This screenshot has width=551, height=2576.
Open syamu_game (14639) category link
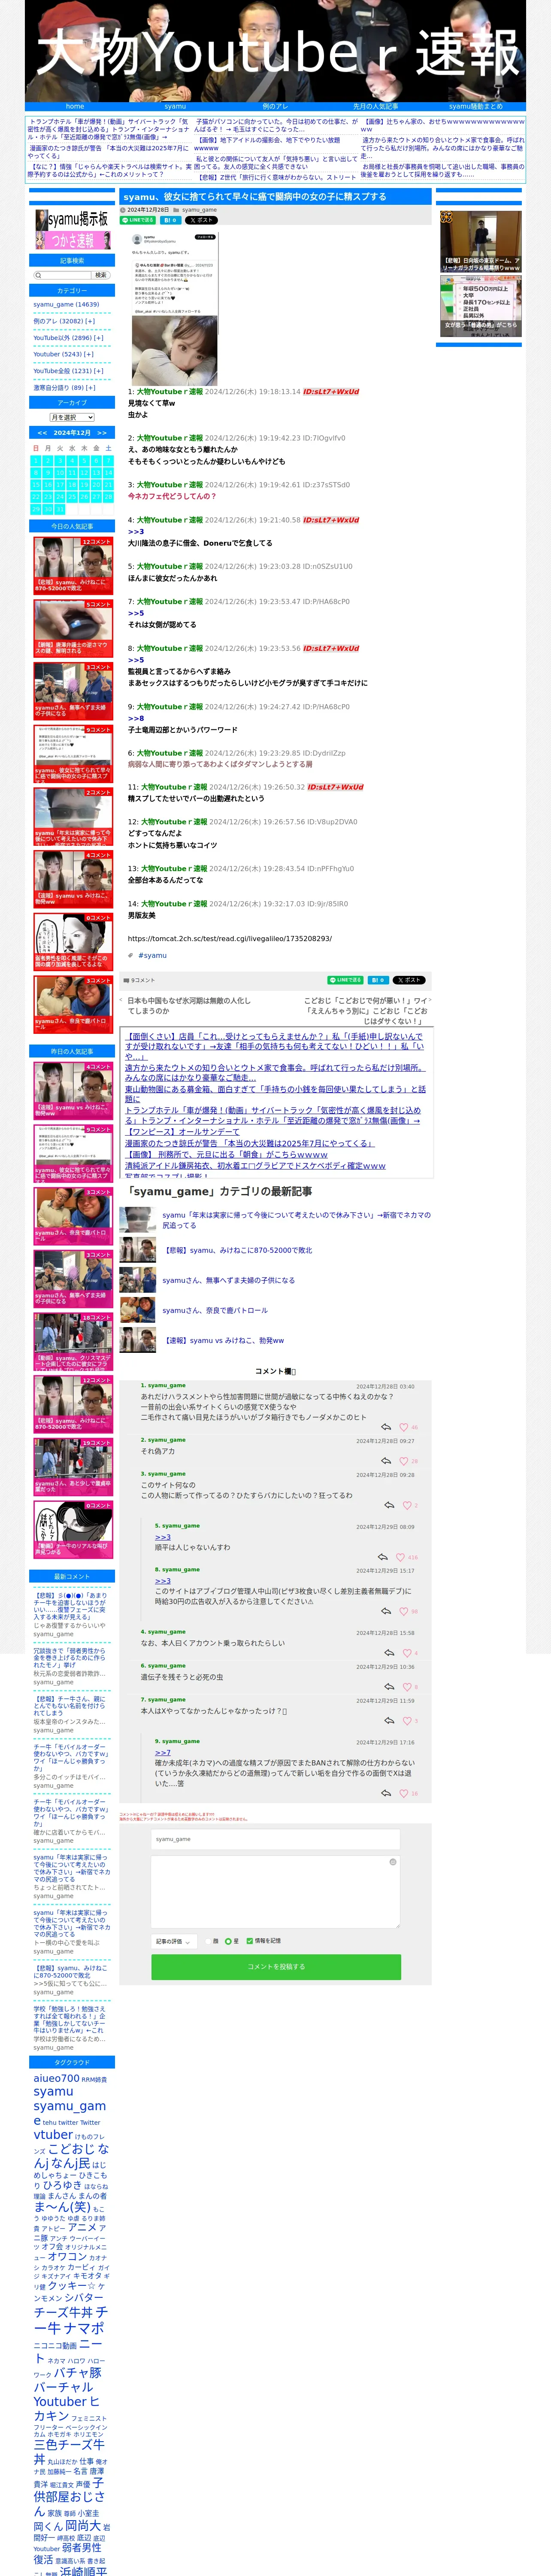click(66, 304)
